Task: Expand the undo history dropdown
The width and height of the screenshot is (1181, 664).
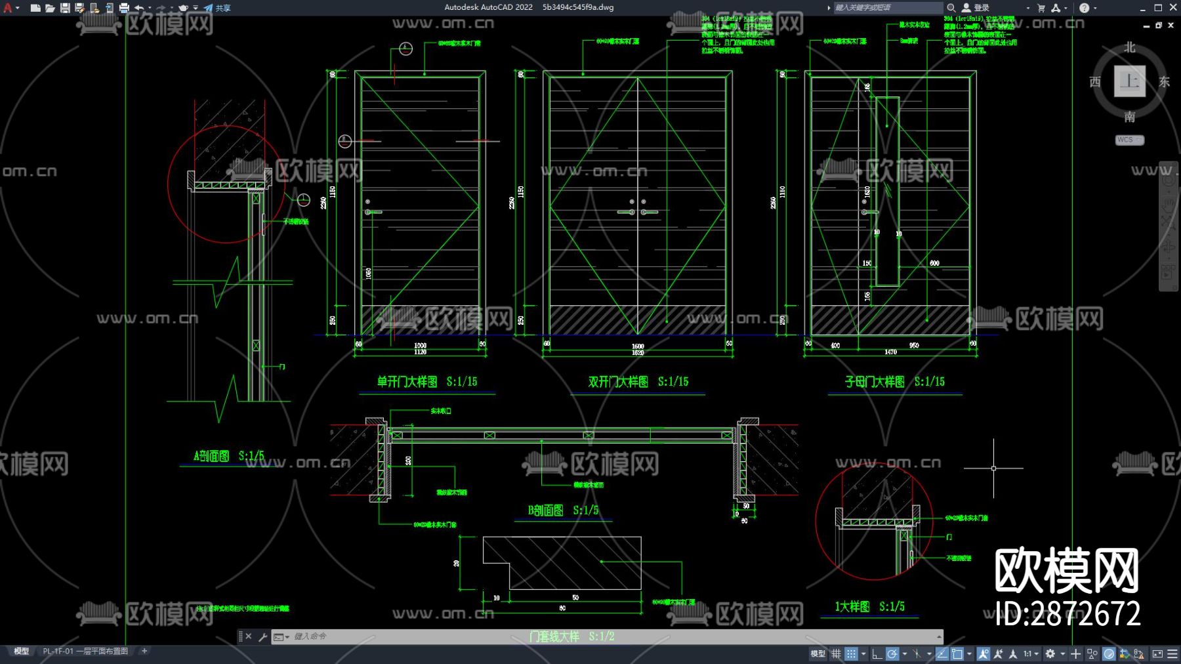Action: 150,8
